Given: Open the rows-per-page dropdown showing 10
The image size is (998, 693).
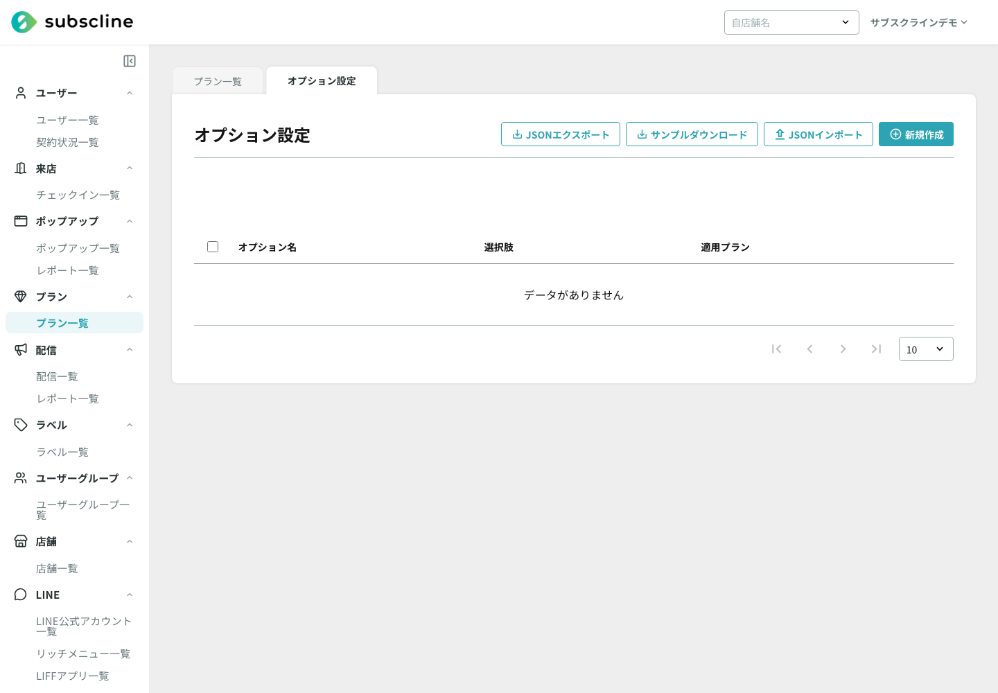Looking at the screenshot, I should pos(926,349).
